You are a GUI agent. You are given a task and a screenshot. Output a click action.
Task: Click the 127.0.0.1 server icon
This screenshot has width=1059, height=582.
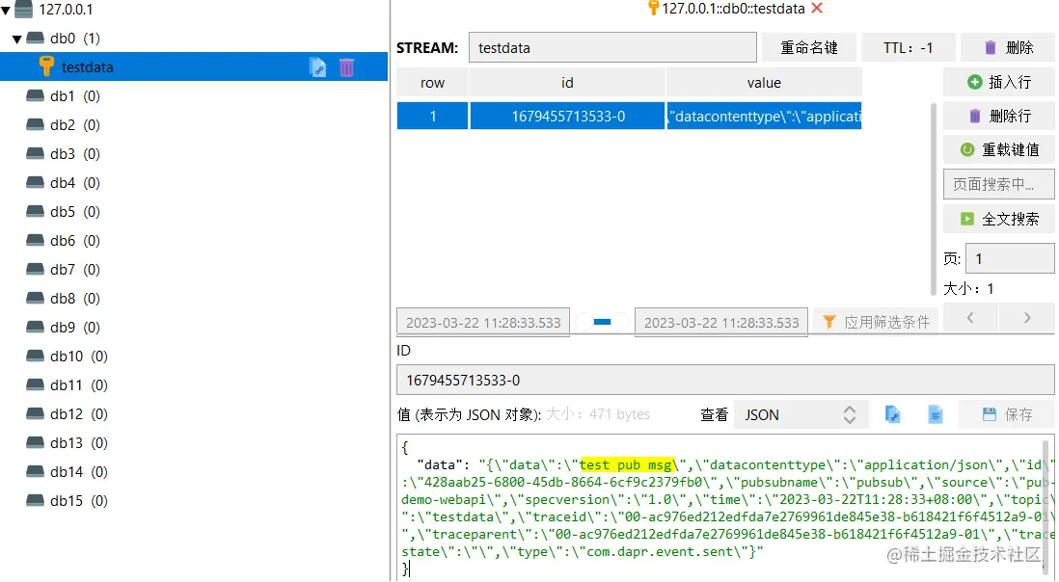pyautogui.click(x=24, y=10)
